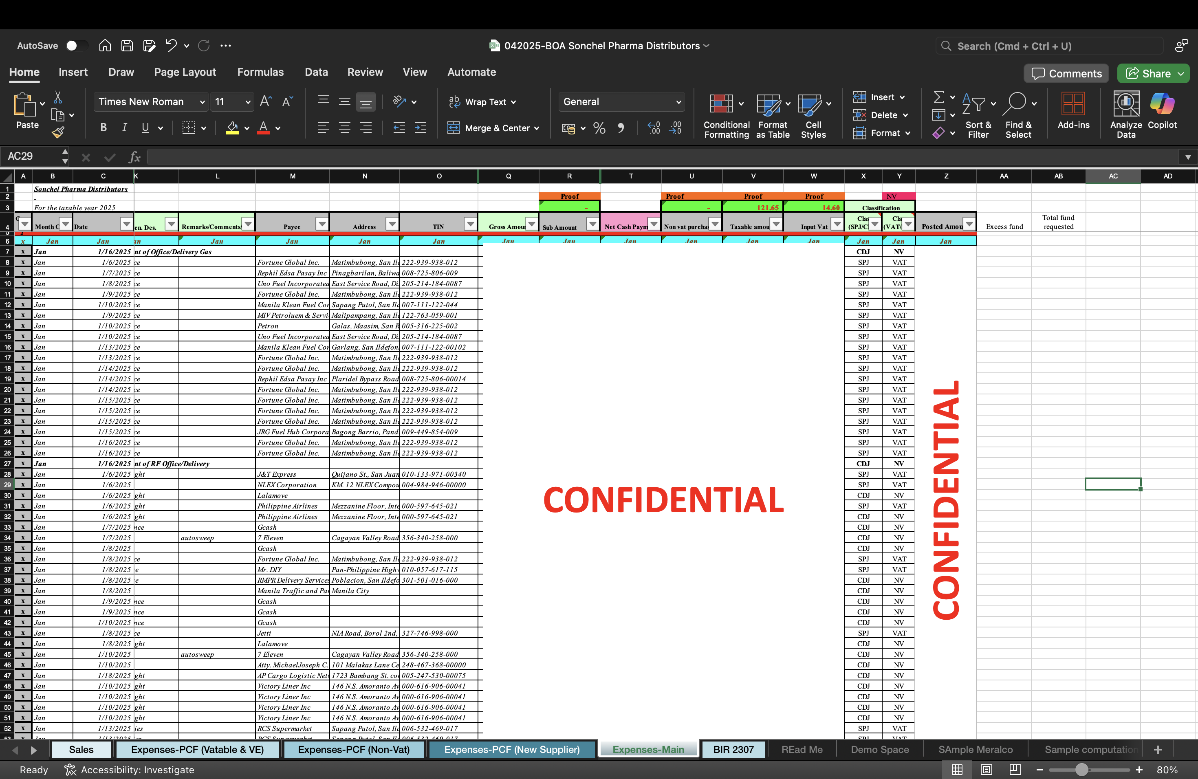Click the Save icon

[x=127, y=46]
